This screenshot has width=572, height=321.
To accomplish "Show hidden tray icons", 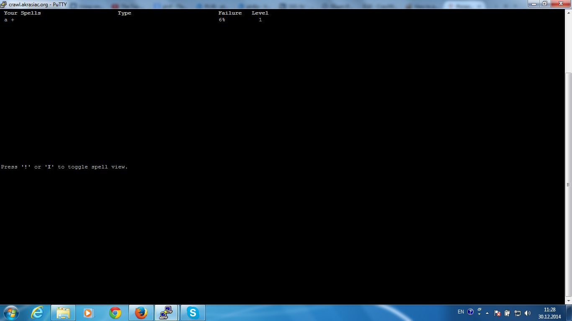I will click(x=487, y=313).
